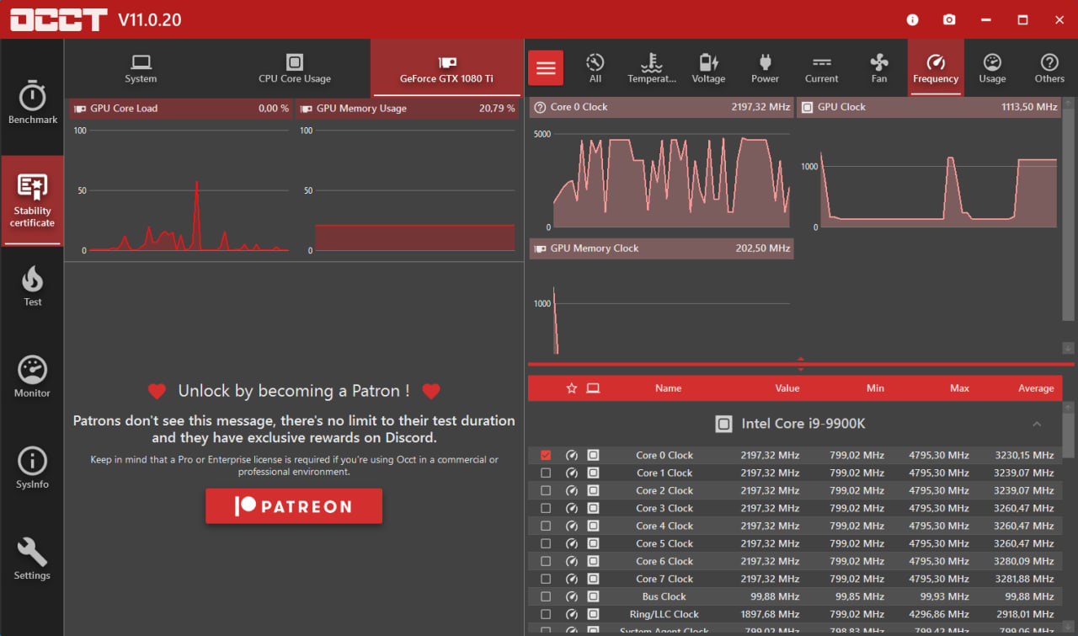
Task: Sort by the Max column header
Action: (x=959, y=388)
